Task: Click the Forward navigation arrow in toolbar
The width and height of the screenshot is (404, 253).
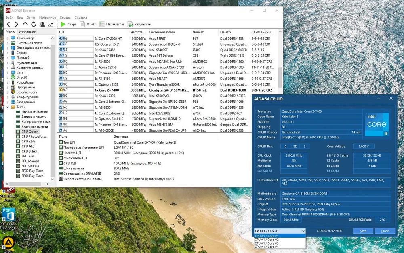Action: point(17,24)
